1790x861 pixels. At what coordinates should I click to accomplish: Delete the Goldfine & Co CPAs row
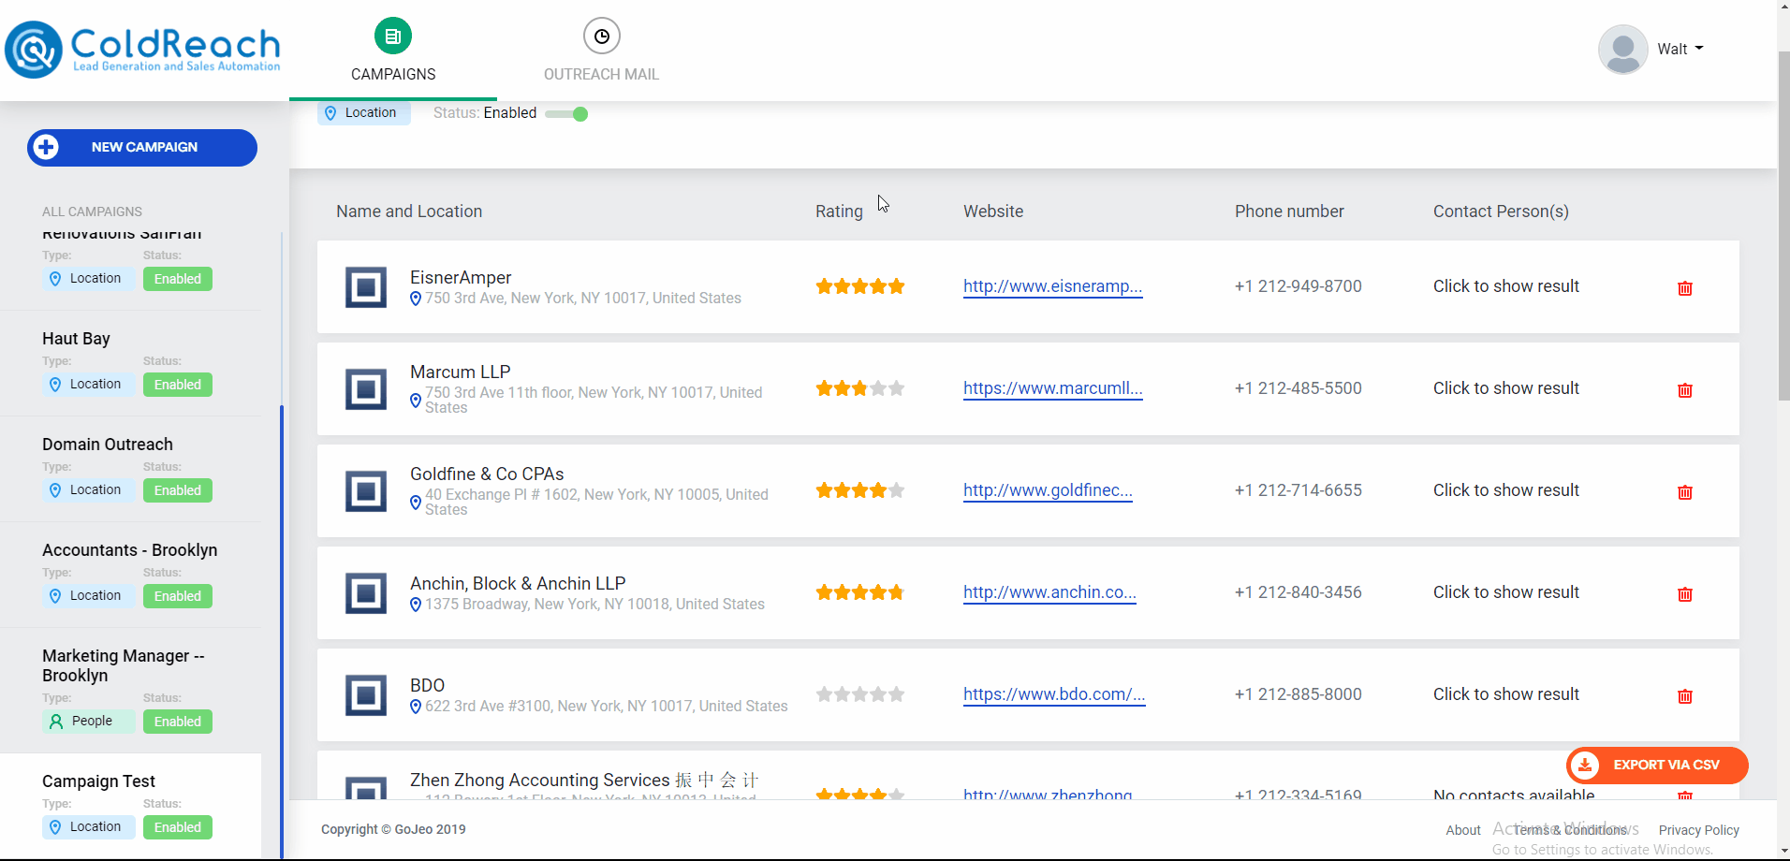[x=1685, y=492]
